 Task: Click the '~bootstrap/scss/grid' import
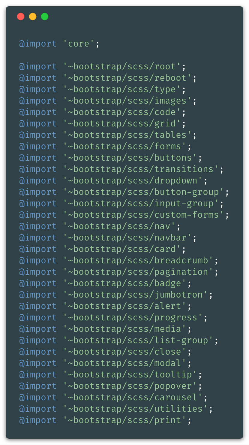[x=103, y=124]
